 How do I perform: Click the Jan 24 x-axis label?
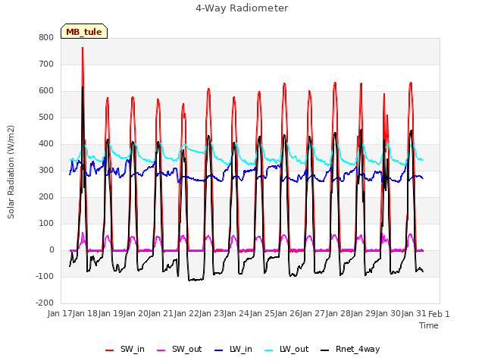236,314
